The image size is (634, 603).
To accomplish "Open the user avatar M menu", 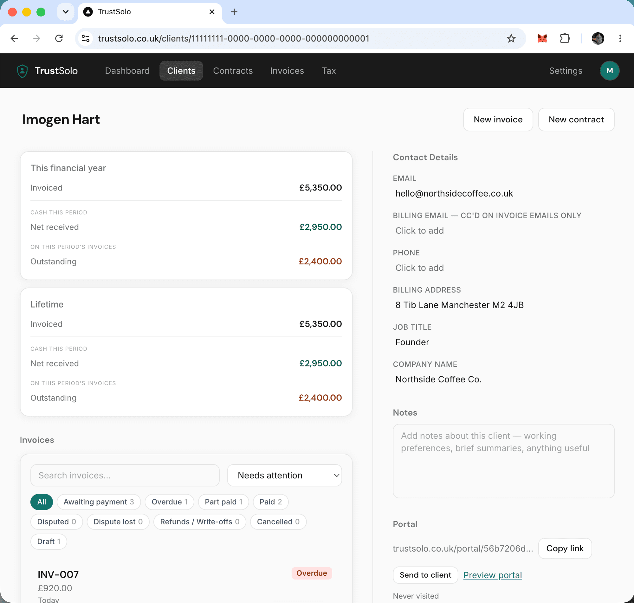I will pyautogui.click(x=609, y=71).
